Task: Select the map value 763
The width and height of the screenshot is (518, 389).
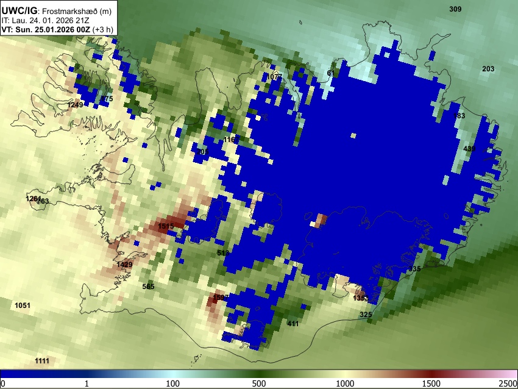Action: click(43, 201)
